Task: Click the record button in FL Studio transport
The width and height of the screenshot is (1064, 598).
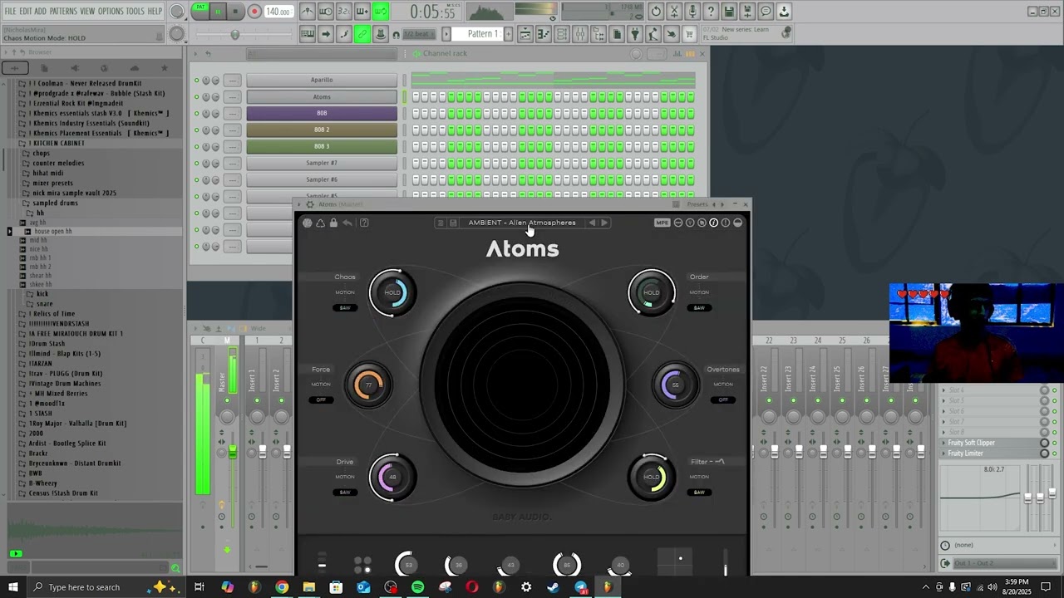Action: [x=254, y=12]
